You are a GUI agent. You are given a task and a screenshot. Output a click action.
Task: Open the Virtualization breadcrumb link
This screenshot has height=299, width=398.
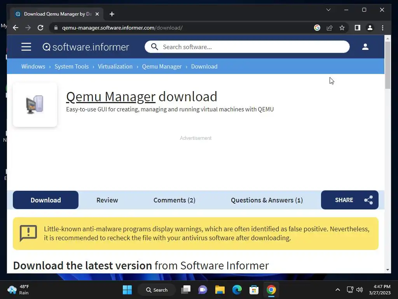pos(115,66)
